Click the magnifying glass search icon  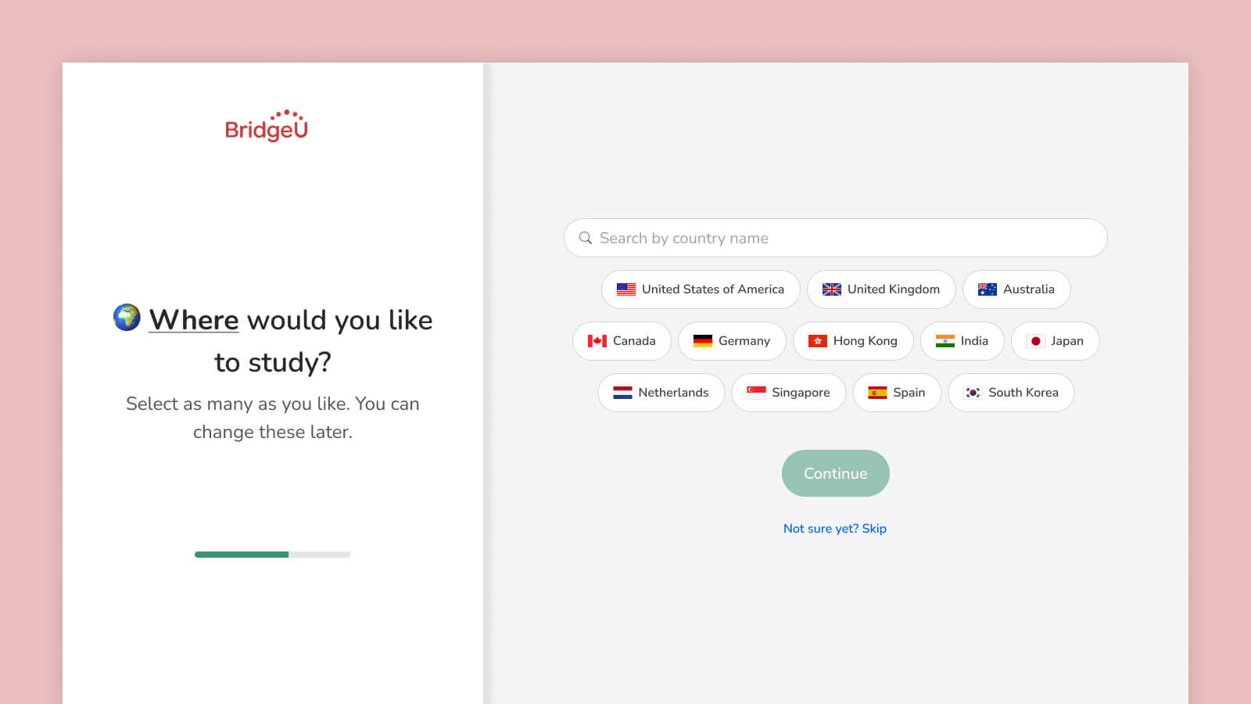[586, 238]
